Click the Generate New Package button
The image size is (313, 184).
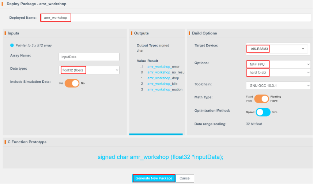click(154, 178)
